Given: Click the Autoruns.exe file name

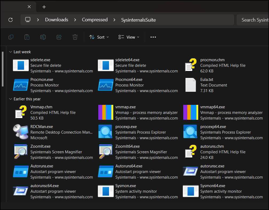Looking at the screenshot, I should point(42,166).
